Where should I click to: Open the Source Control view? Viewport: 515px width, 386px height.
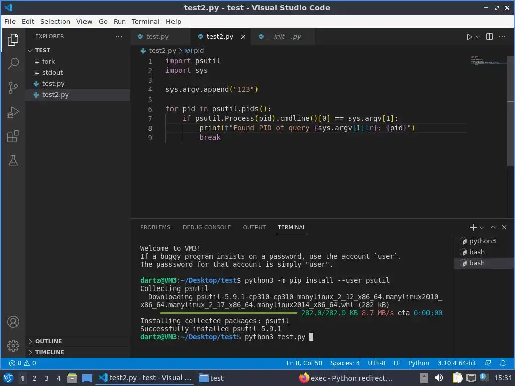point(13,88)
